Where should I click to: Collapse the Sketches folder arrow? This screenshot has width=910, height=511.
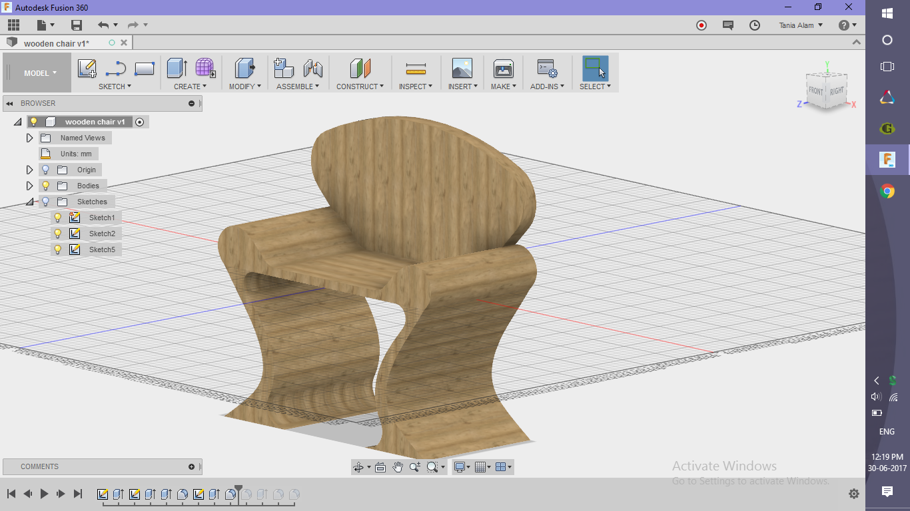tap(29, 202)
